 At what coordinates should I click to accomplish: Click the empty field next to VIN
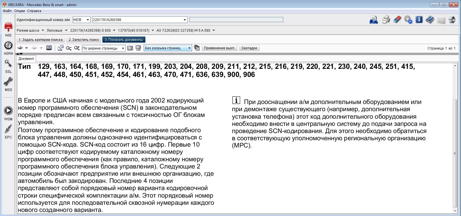click(x=236, y=20)
